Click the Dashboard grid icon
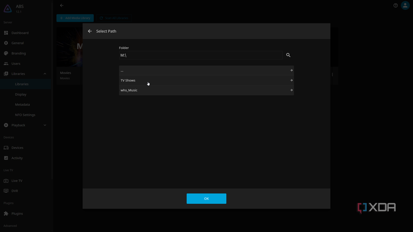Viewport: 413px width, 232px height. coord(6,33)
